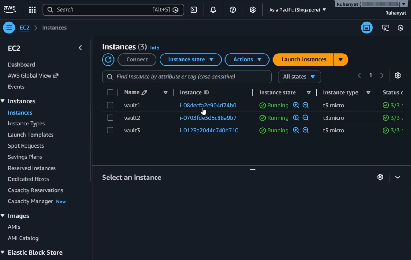This screenshot has width=411, height=260.
Task: Check the select-all instances checkbox
Action: click(110, 92)
